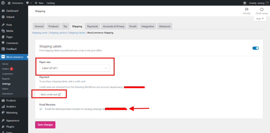Click the external link icon on Add a credit card

point(59,94)
